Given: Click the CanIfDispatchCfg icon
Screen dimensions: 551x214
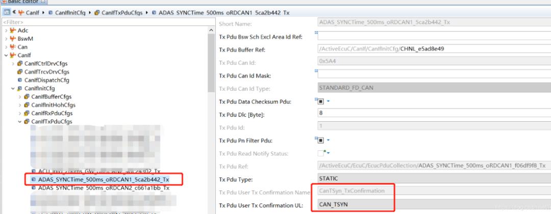Looking at the screenshot, I should [x=20, y=80].
